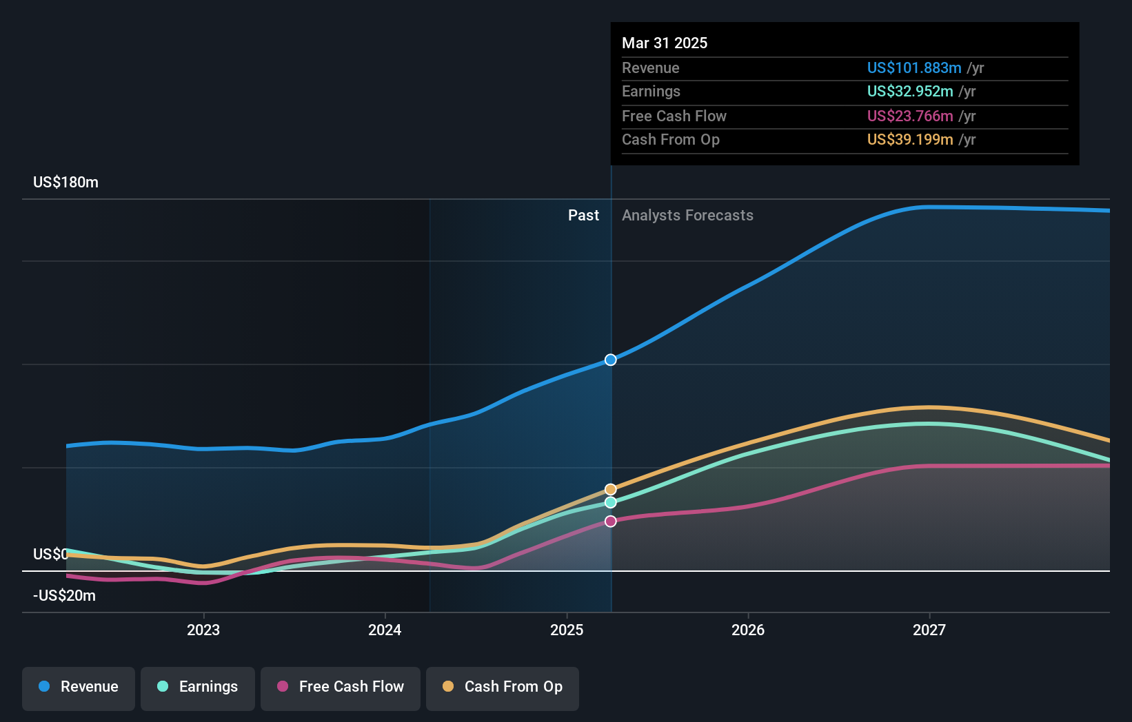This screenshot has height=722, width=1132.
Task: Click the Free Cash Flow legend bullet icon
Action: tap(283, 687)
